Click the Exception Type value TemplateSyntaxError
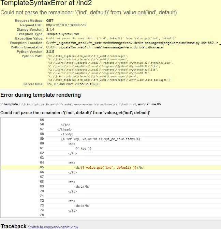 tap(63, 34)
